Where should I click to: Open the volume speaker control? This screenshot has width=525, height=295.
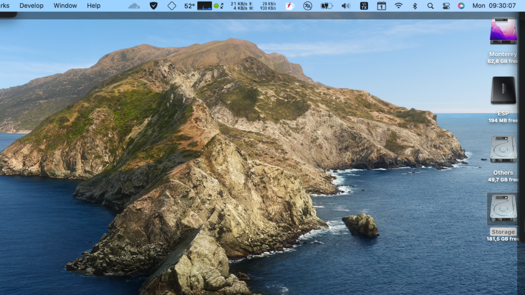[x=346, y=6]
